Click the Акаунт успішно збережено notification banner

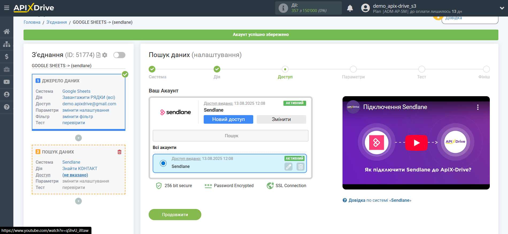[261, 35]
